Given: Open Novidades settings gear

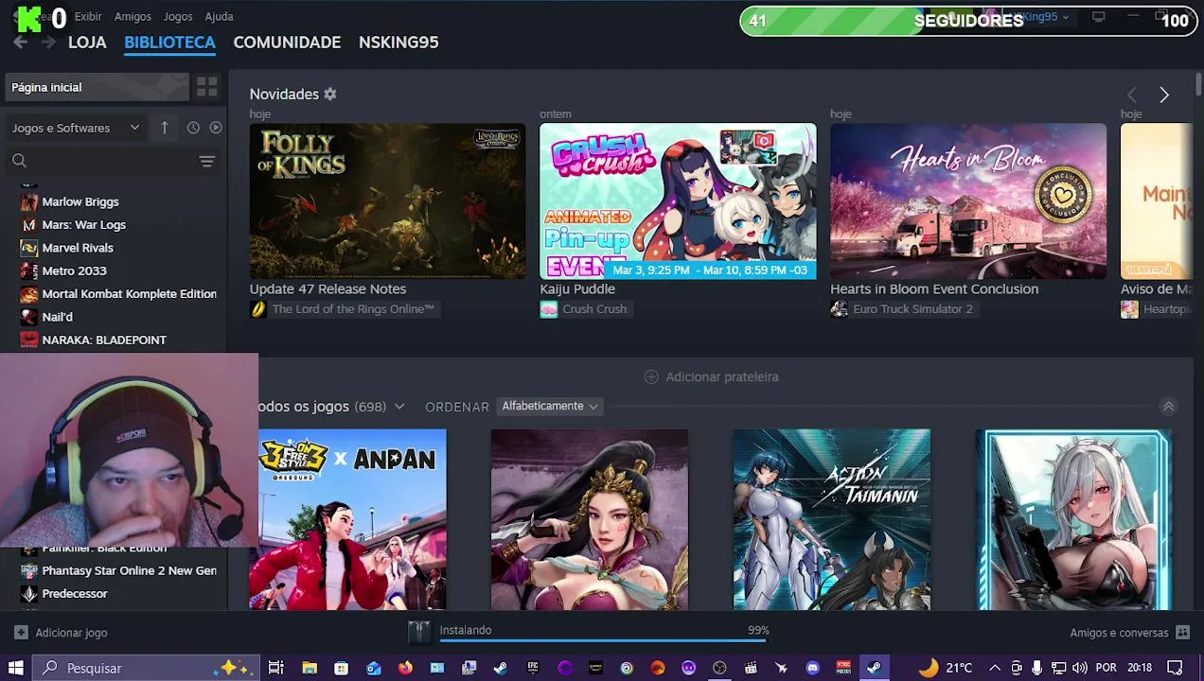Looking at the screenshot, I should click(x=330, y=94).
